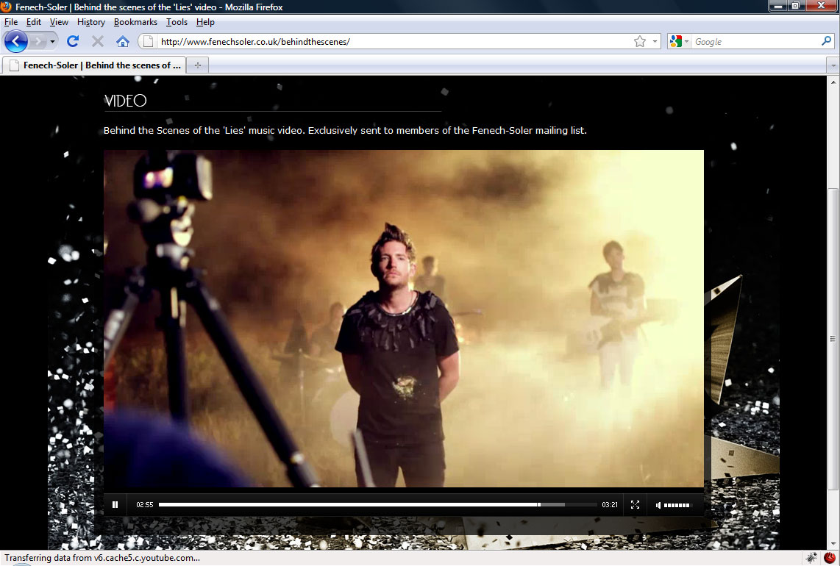Open the list all tabs dropdown
This screenshot has width=840, height=566.
pyautogui.click(x=833, y=65)
